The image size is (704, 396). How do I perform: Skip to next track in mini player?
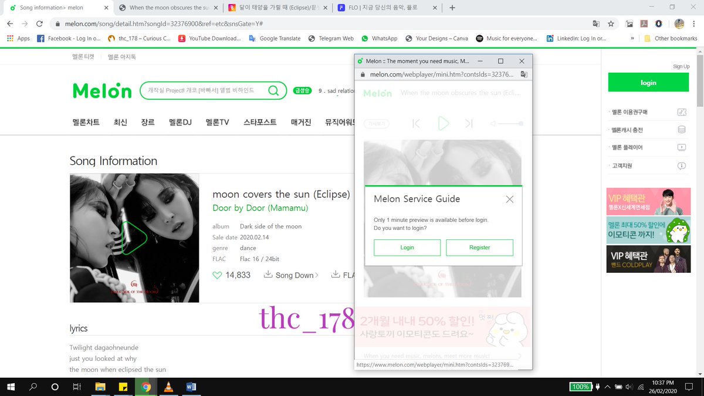pos(469,123)
